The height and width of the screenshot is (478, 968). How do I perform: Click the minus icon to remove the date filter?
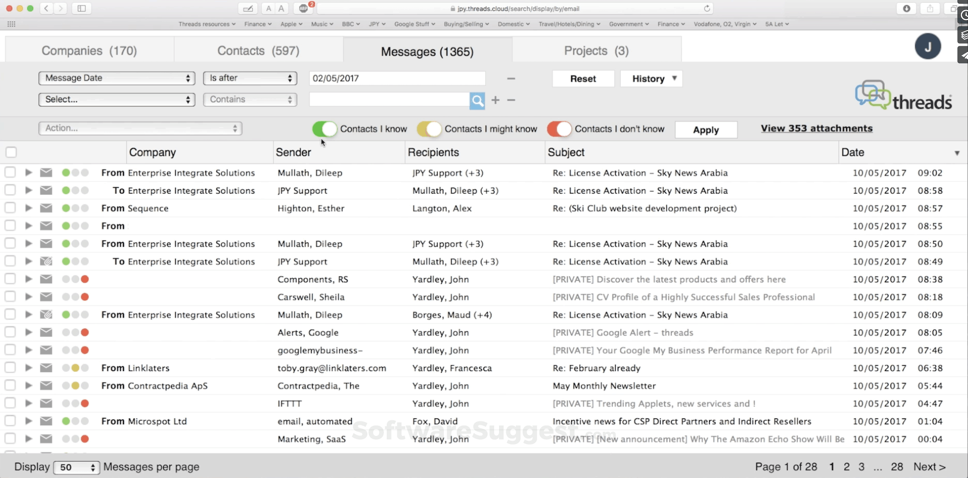coord(511,78)
